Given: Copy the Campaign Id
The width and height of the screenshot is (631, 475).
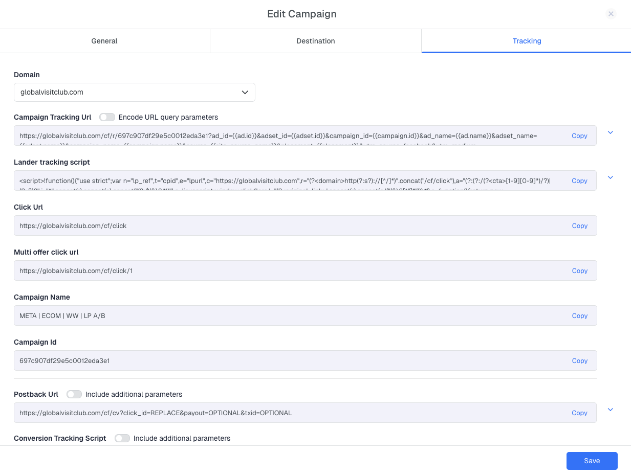Looking at the screenshot, I should [579, 361].
